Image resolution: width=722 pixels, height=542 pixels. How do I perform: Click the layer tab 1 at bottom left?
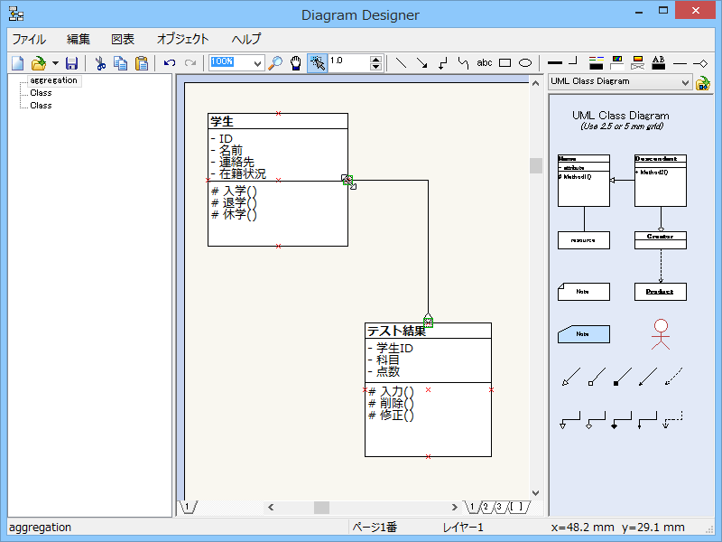tap(188, 507)
